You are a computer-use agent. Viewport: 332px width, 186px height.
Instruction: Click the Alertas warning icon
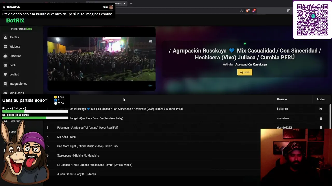(x=5, y=37)
